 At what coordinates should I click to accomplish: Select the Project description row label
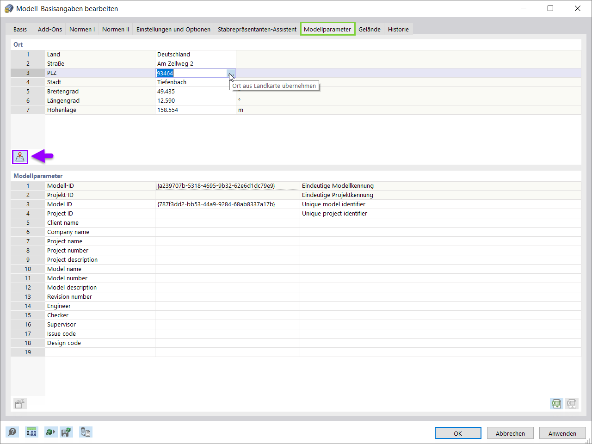[x=72, y=260]
